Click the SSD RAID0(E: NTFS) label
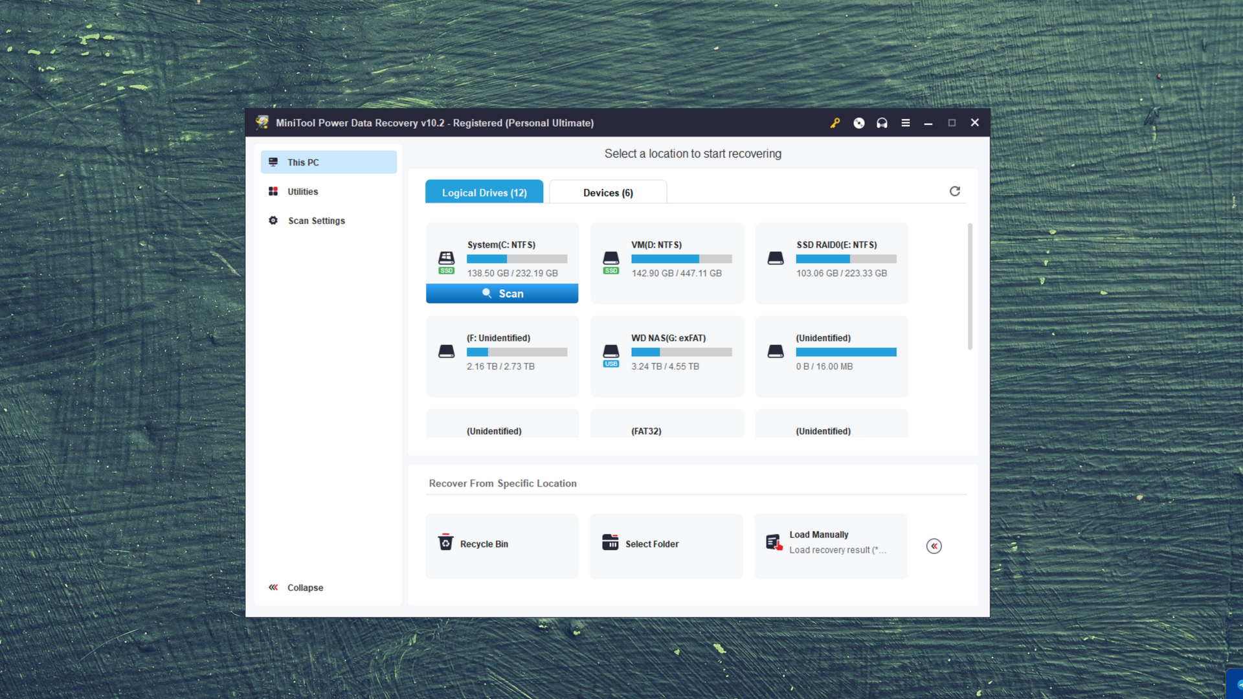 click(836, 245)
